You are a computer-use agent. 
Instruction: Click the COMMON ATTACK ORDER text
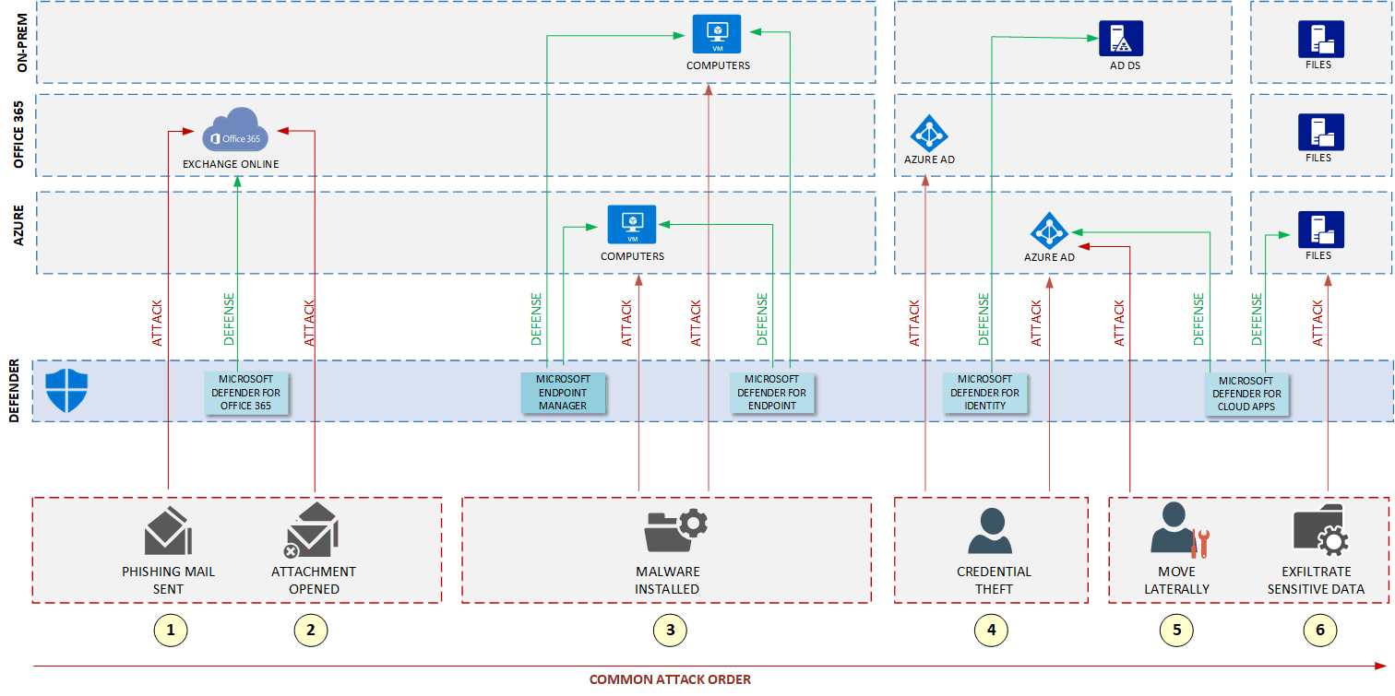point(670,679)
